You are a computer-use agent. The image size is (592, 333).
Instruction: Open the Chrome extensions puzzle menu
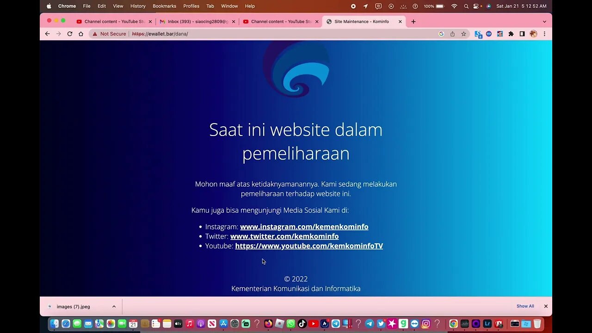click(x=511, y=34)
